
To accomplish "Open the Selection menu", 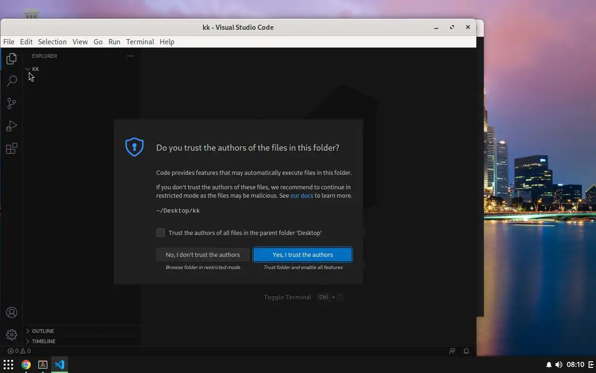I will coord(52,41).
